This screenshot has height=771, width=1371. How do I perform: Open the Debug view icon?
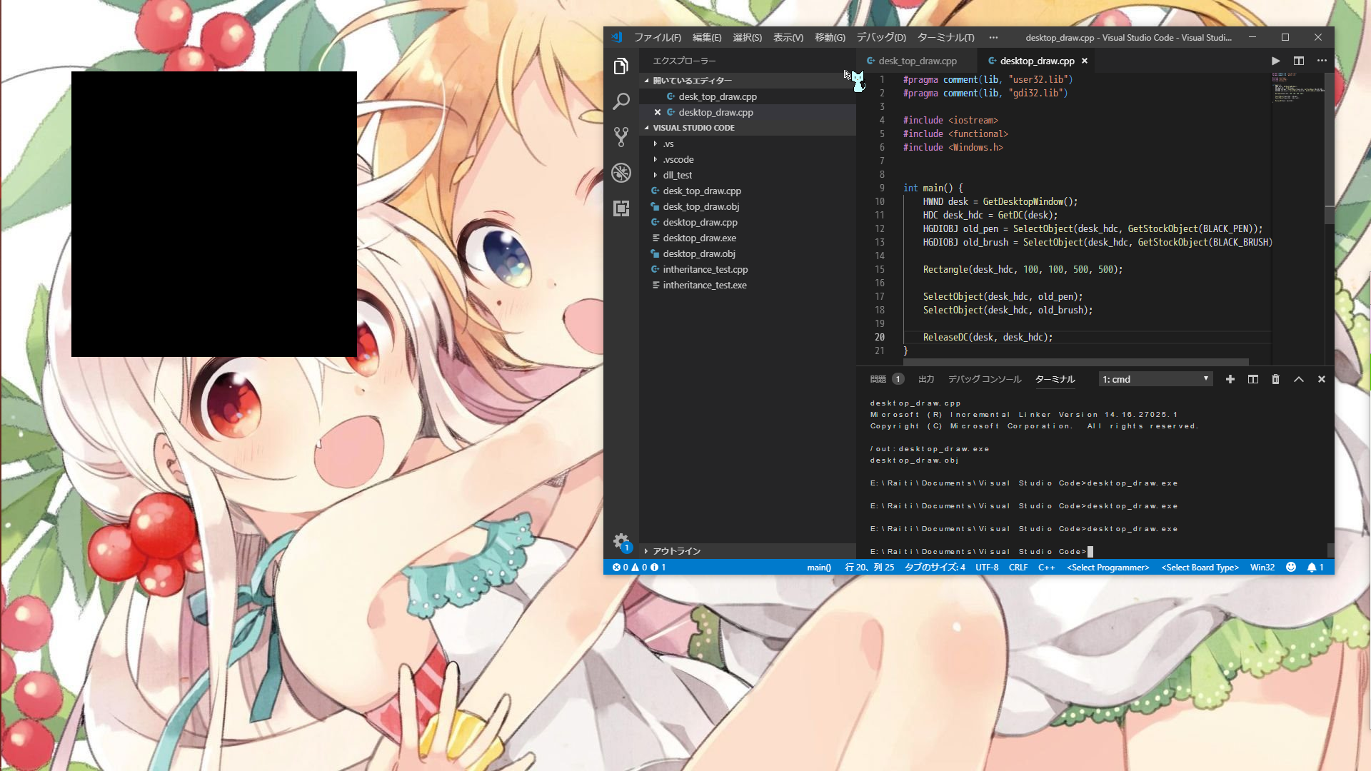pos(621,172)
